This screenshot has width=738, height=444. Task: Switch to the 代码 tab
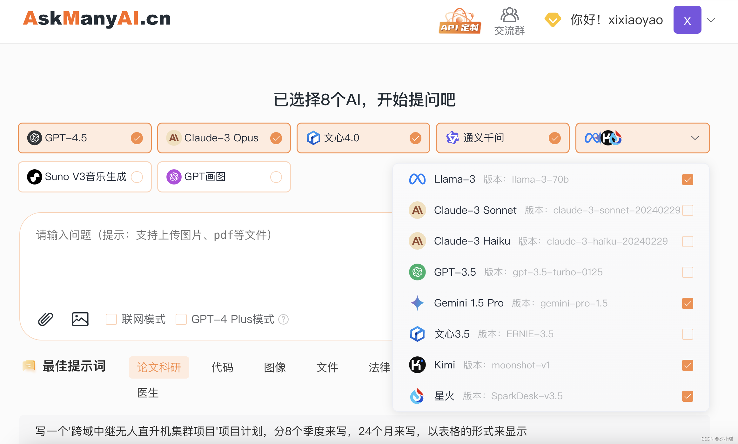click(x=222, y=367)
